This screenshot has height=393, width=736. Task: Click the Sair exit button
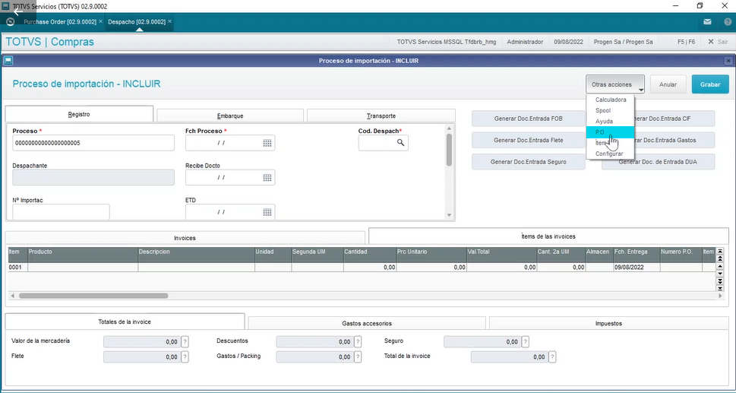click(x=719, y=42)
